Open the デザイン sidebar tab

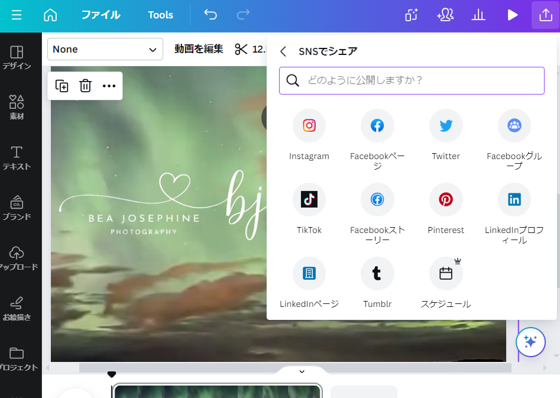17,57
